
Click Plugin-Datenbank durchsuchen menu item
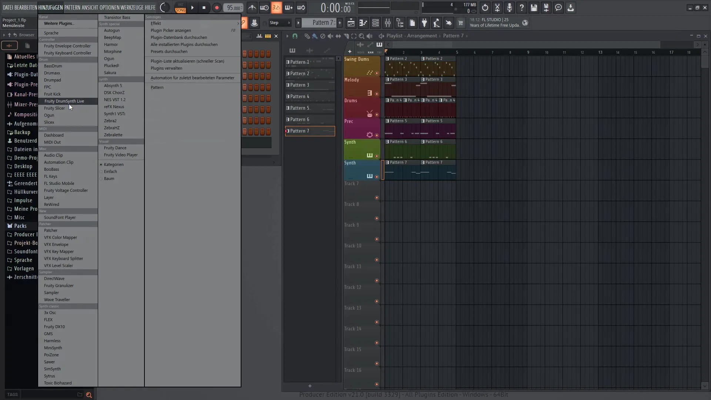(179, 37)
